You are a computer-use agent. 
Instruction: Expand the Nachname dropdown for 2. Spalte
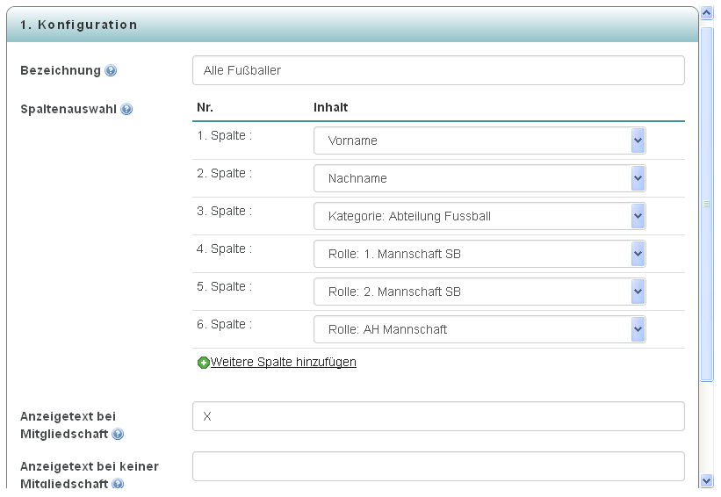pos(479,178)
